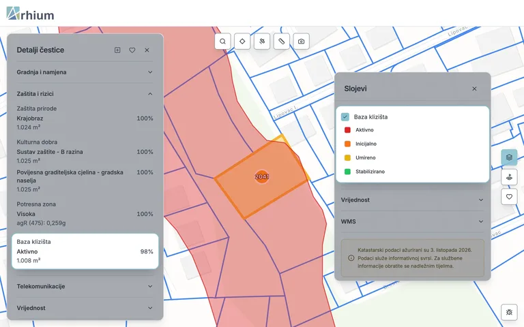Screen dimensions: 524x327
Task: Expand Vrijednost in the Slojevi panel
Action: point(412,200)
